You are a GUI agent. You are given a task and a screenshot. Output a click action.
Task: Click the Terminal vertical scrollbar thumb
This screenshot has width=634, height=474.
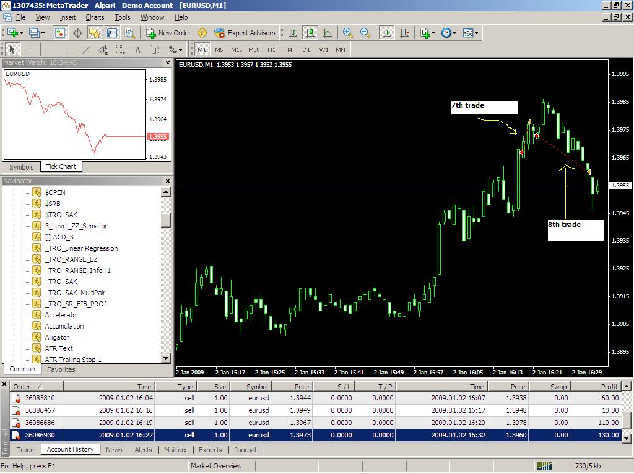(627, 422)
